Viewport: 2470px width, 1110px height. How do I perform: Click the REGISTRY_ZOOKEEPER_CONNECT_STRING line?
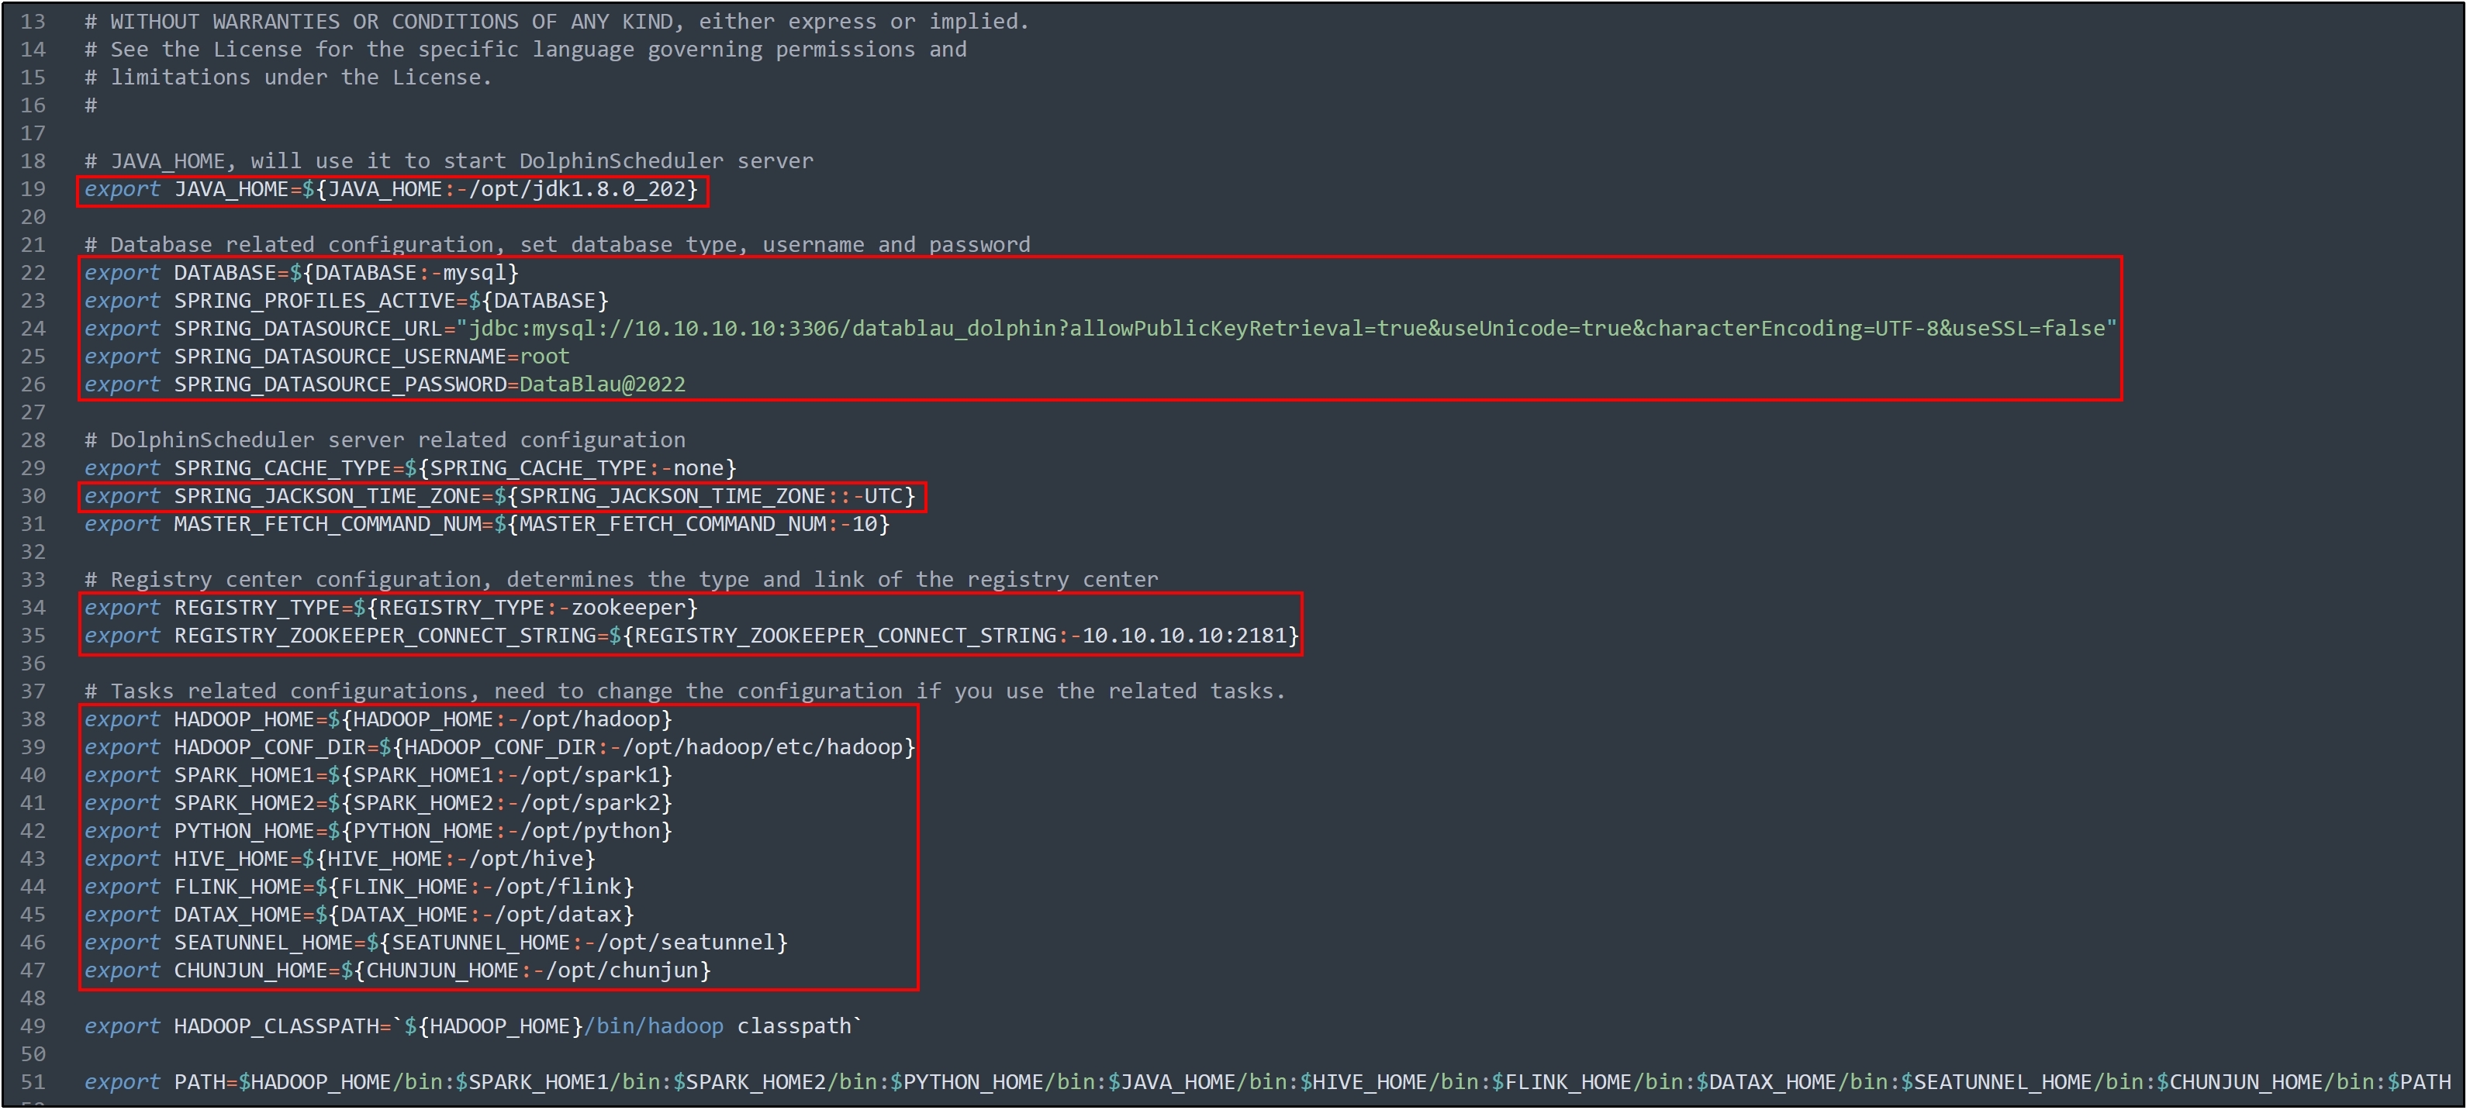point(691,636)
